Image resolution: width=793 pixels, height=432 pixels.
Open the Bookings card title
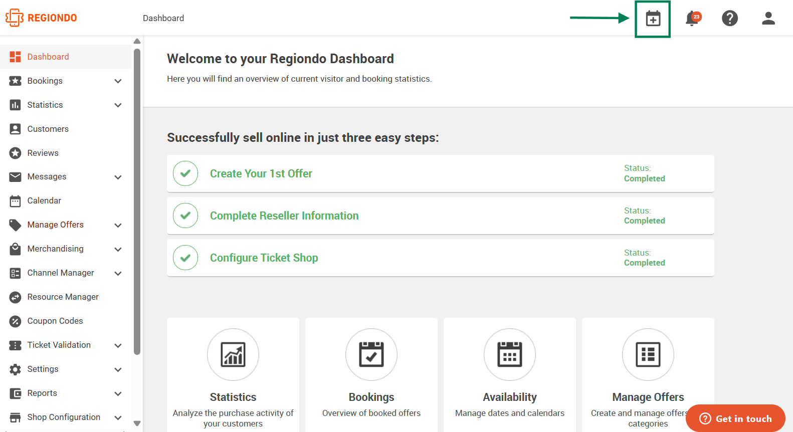pyautogui.click(x=371, y=397)
